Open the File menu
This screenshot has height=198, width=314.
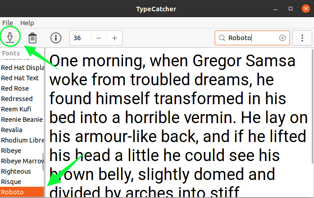coord(8,23)
